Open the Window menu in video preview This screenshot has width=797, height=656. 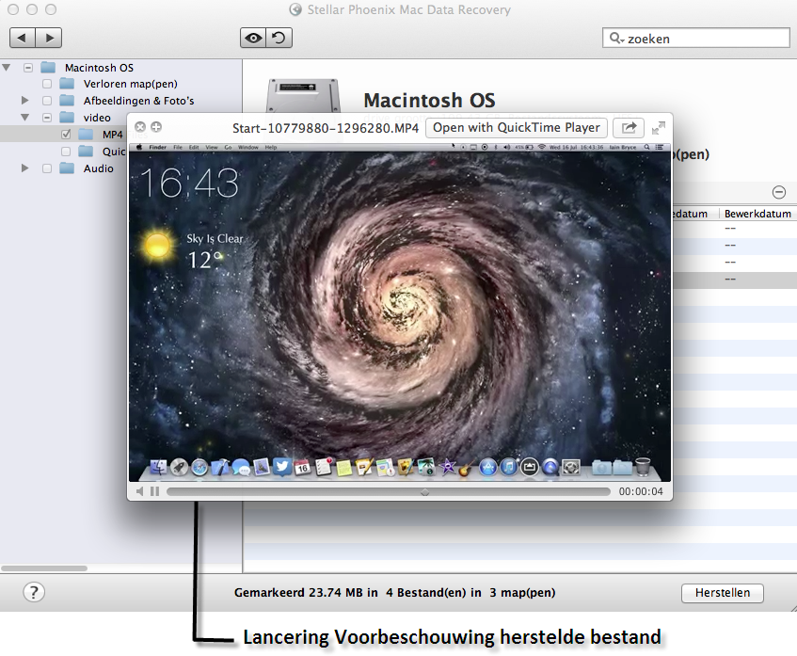pyautogui.click(x=248, y=148)
